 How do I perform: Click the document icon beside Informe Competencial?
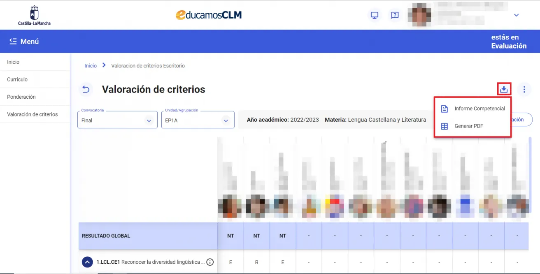point(445,108)
